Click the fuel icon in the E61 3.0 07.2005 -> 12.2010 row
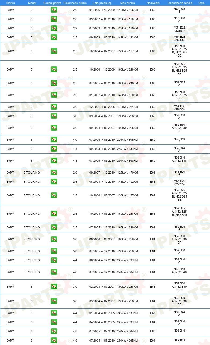Screen dimensions: 210x345 coord(54,251)
